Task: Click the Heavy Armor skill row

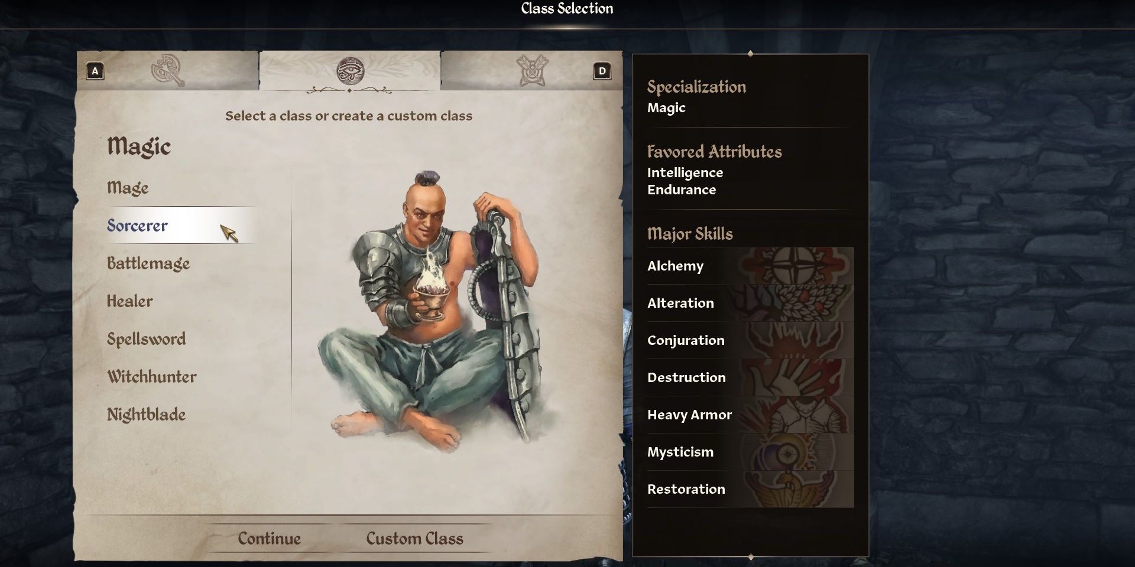Action: coord(750,415)
